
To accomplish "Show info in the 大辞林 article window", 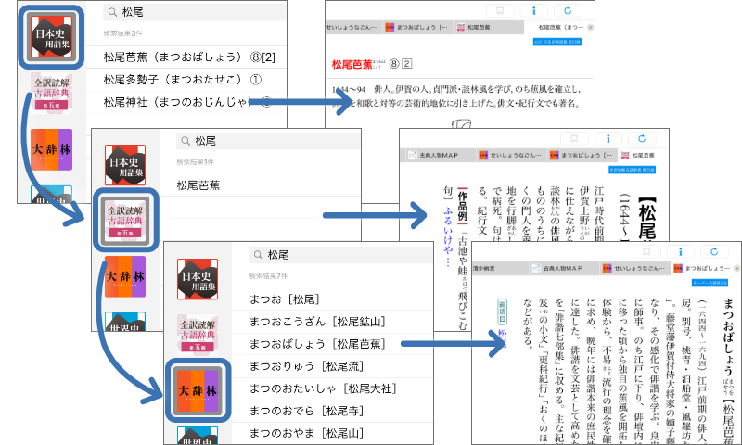I will [681, 251].
